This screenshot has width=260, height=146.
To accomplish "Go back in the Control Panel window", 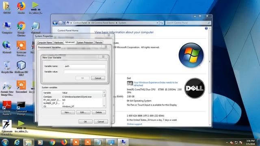I will click(x=55, y=23).
